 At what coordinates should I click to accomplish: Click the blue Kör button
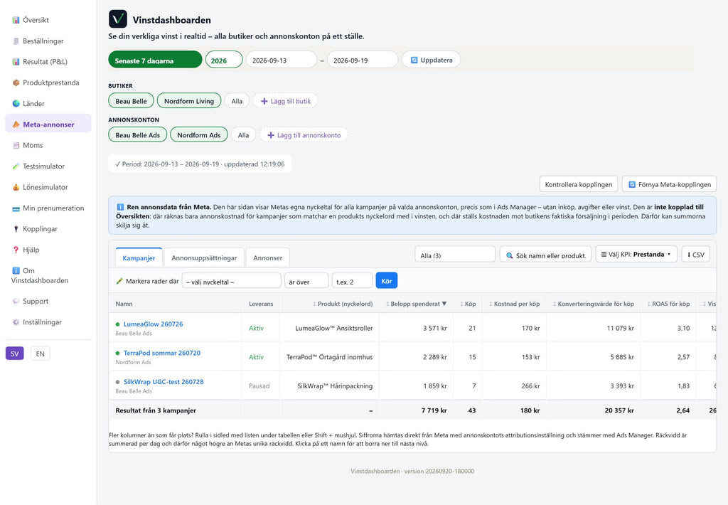tap(386, 281)
